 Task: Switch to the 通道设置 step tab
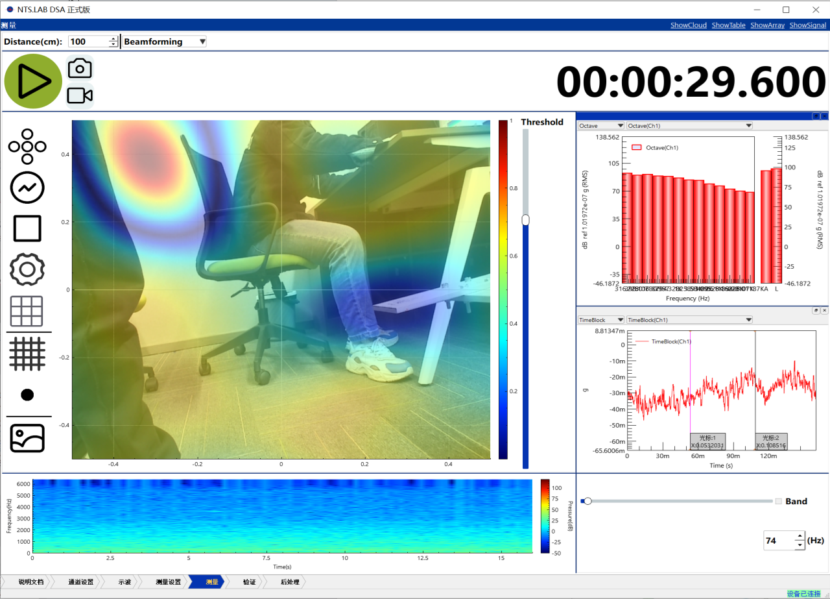[x=80, y=582]
